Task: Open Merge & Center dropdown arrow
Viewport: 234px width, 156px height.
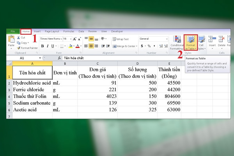Action: (136, 46)
